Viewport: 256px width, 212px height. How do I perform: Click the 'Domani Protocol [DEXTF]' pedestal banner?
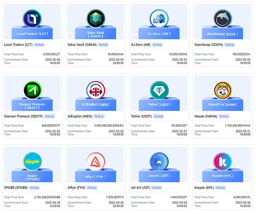(x=32, y=106)
